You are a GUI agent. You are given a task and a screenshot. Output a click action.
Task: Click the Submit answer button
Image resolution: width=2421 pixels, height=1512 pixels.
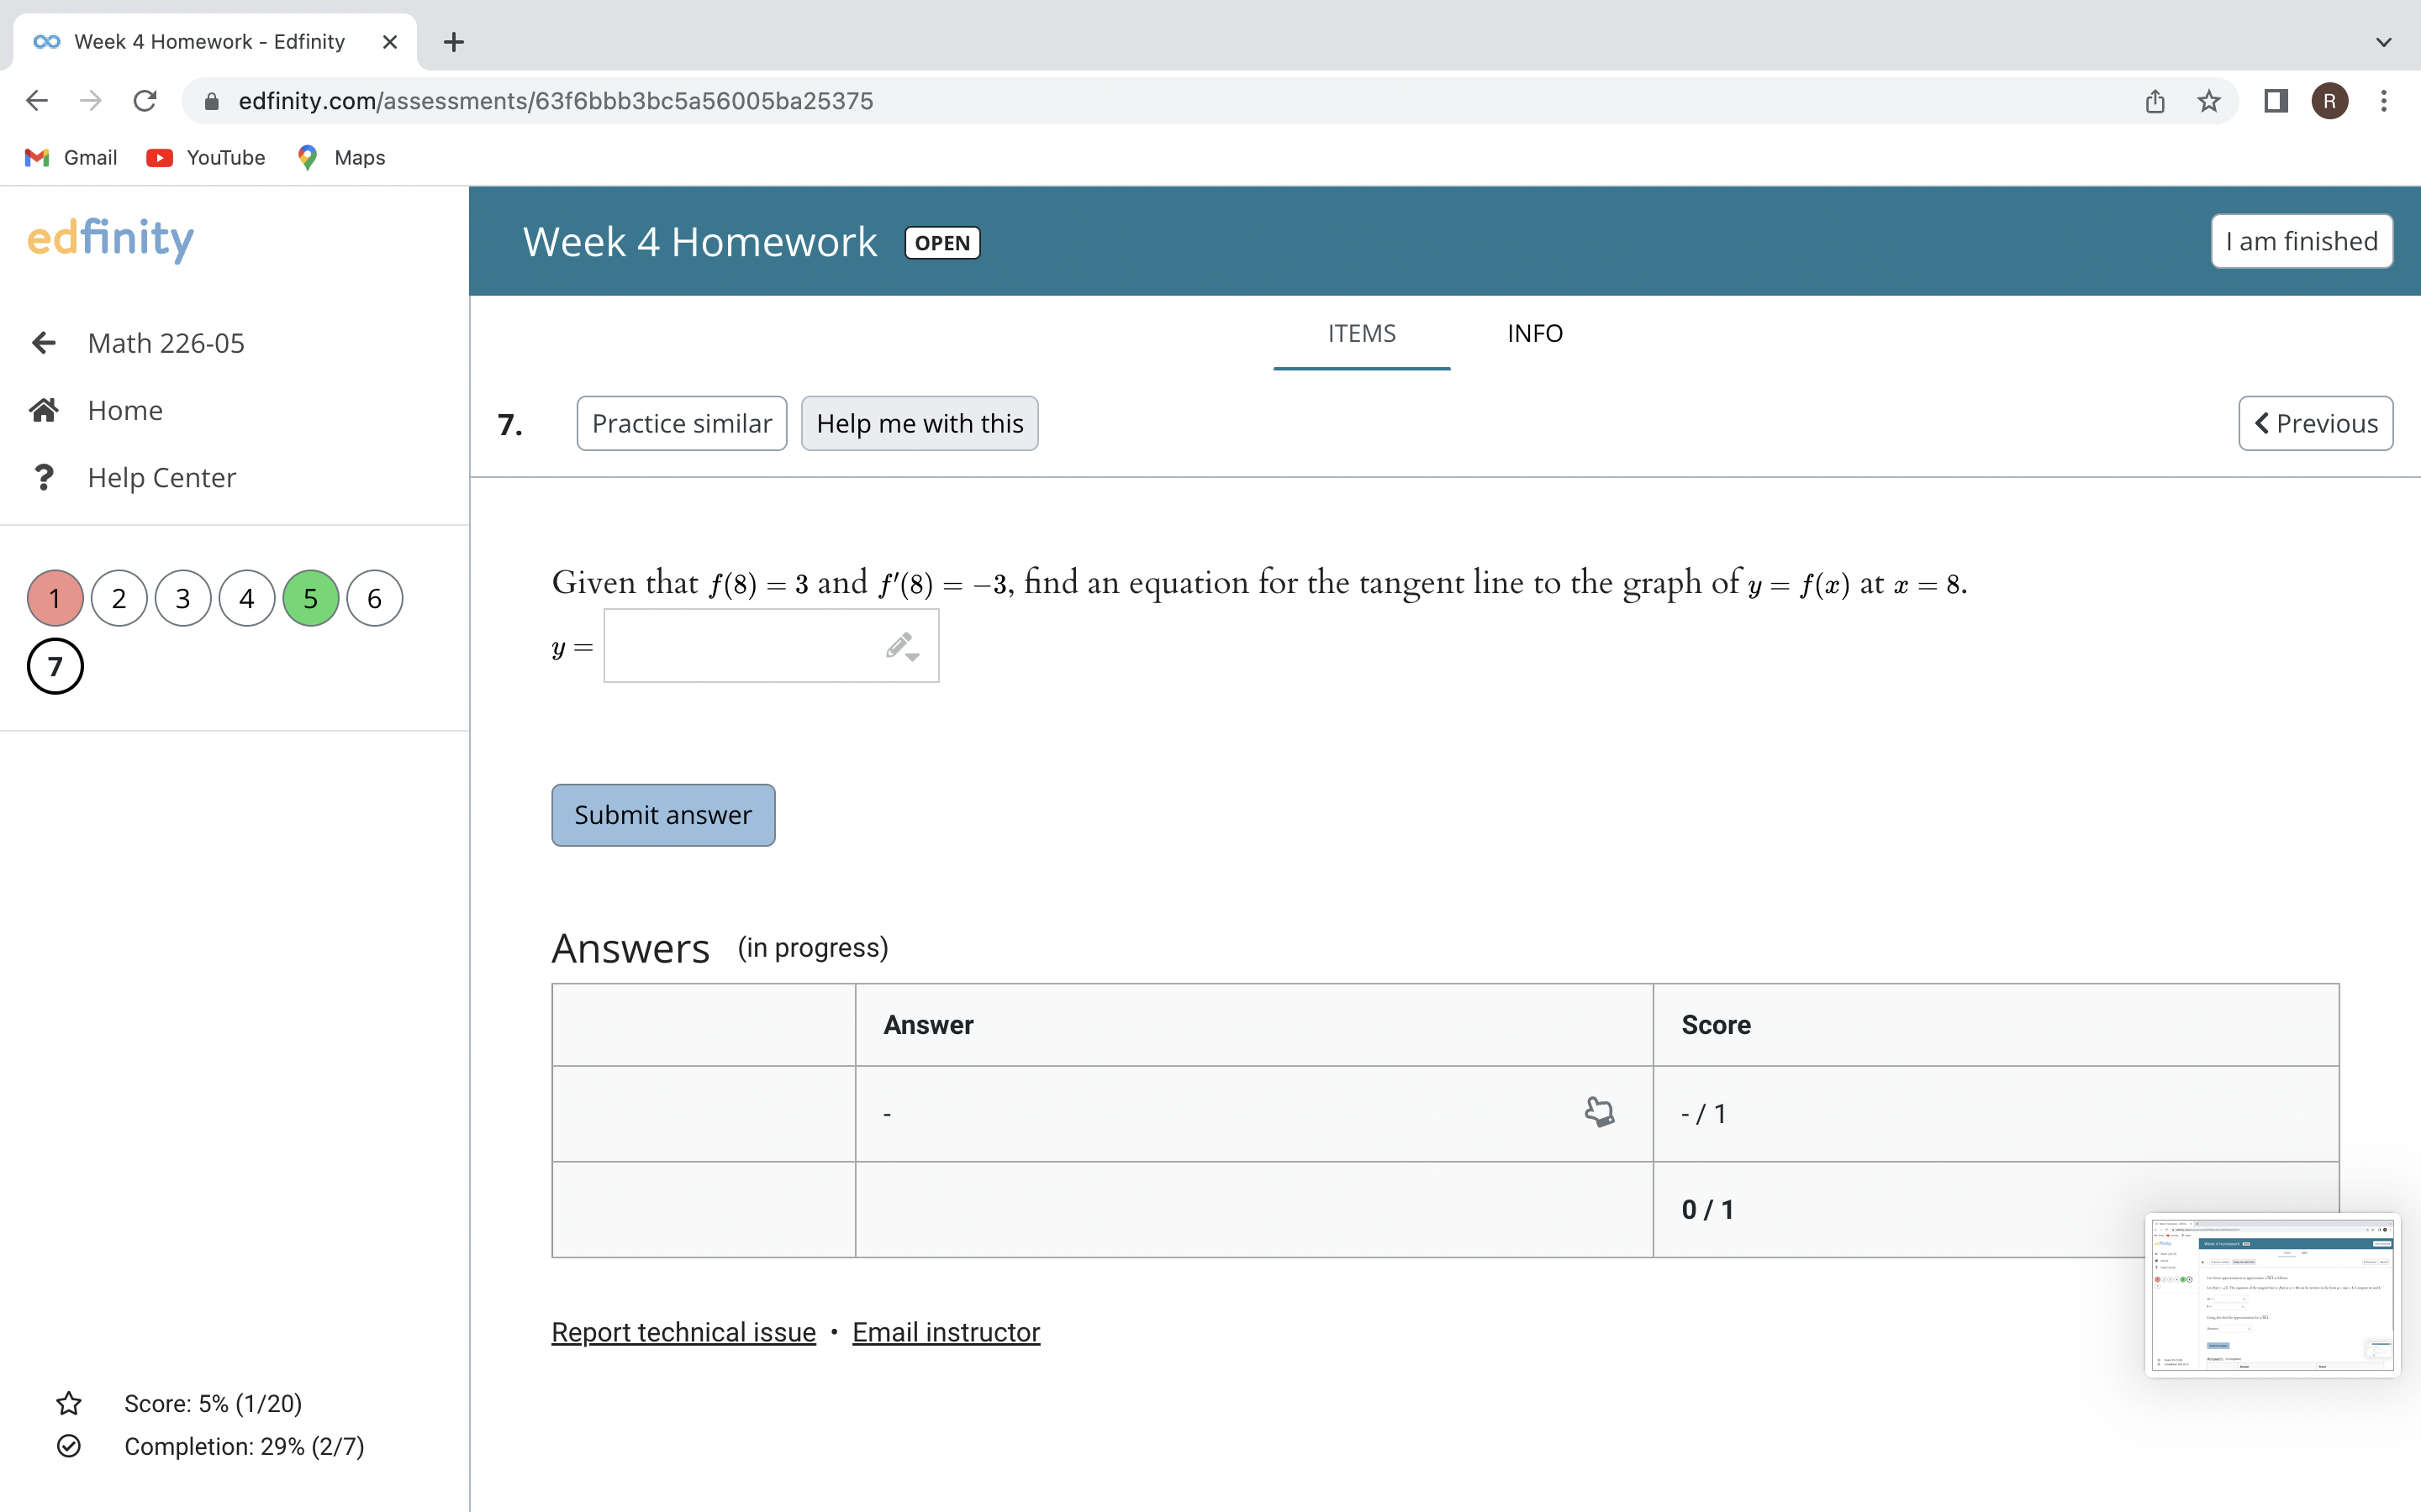[x=662, y=814]
